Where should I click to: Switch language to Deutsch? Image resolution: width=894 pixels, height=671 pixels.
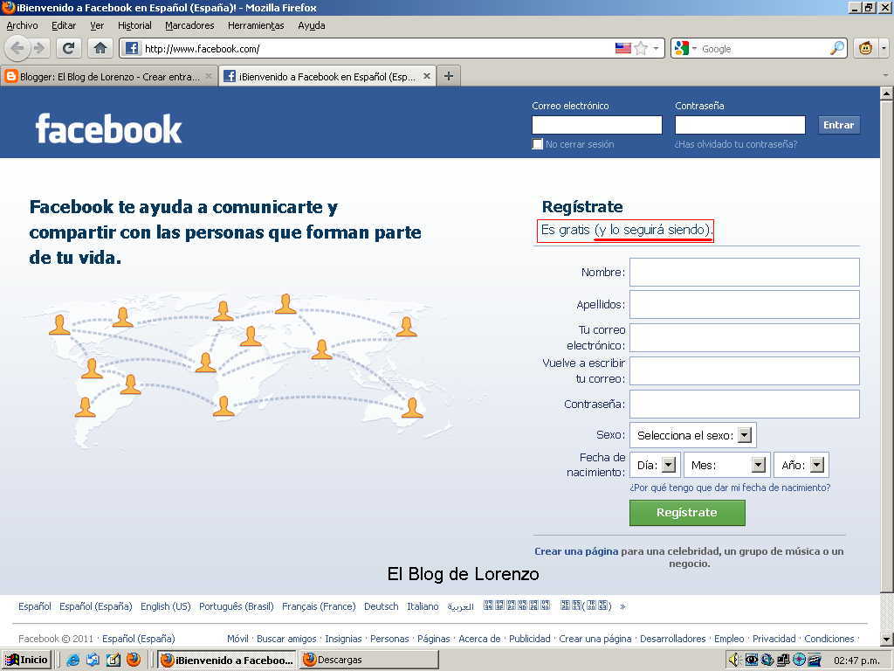point(381,606)
